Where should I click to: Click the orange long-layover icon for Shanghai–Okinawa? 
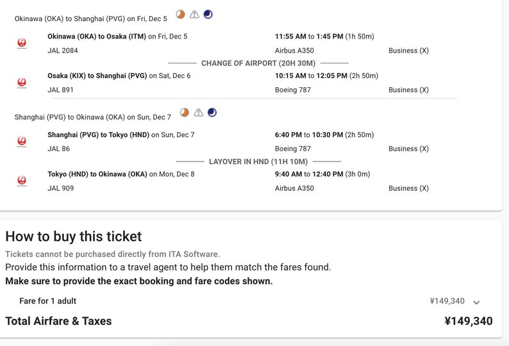pyautogui.click(x=185, y=113)
